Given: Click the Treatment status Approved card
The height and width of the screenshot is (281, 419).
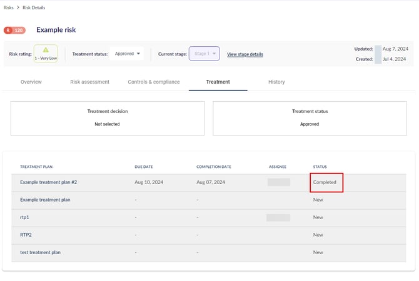Looking at the screenshot, I should 310,117.
